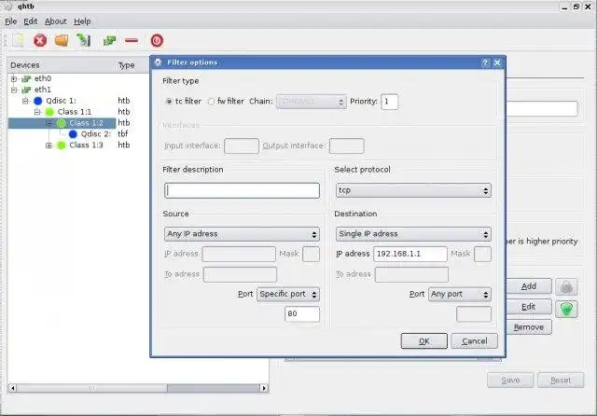597x416 pixels.
Task: Expand the eth0 tree node
Action: 14,78
